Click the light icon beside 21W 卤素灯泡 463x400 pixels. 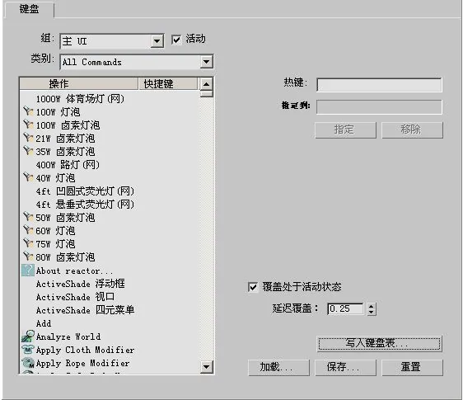tap(28, 138)
